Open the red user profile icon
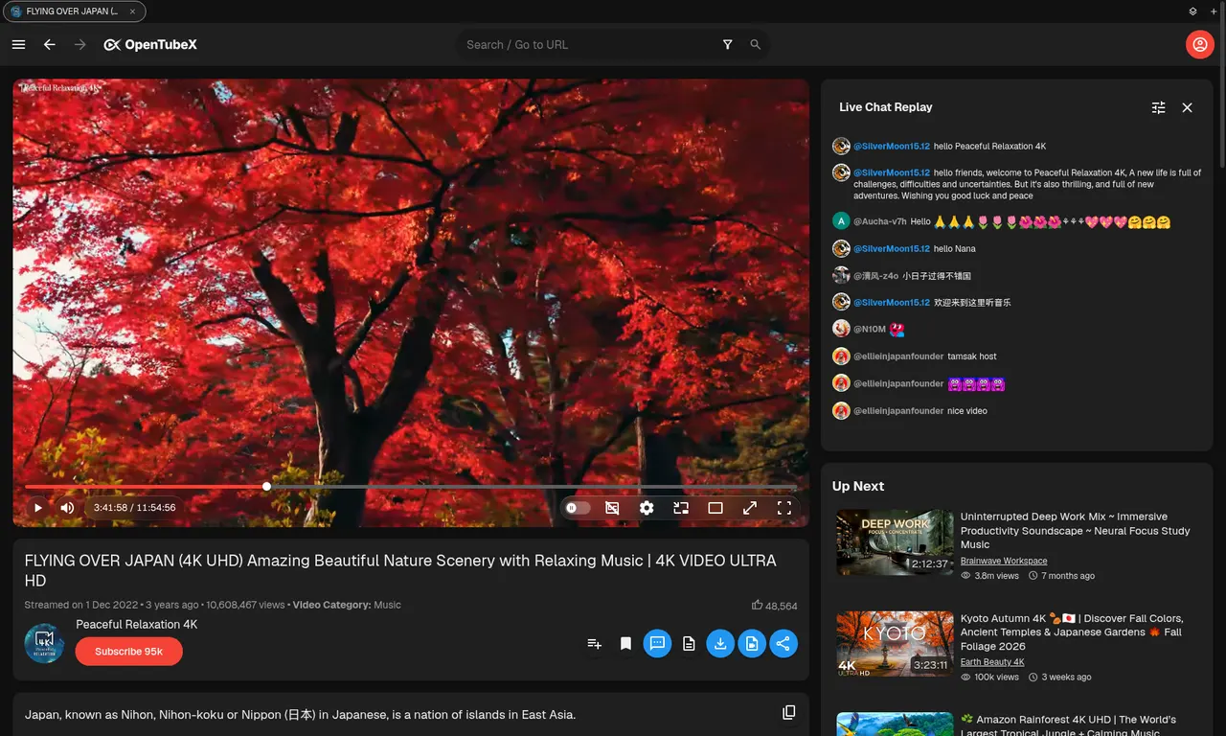1226x736 pixels. (1199, 44)
